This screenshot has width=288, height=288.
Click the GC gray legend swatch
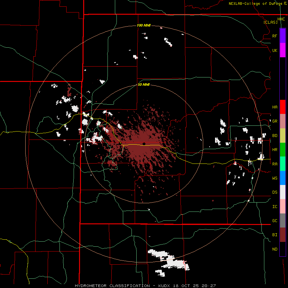283,220
